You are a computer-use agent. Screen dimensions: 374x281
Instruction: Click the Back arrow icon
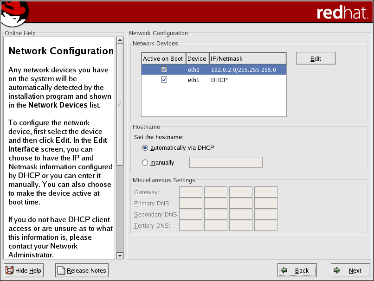pos(284,270)
